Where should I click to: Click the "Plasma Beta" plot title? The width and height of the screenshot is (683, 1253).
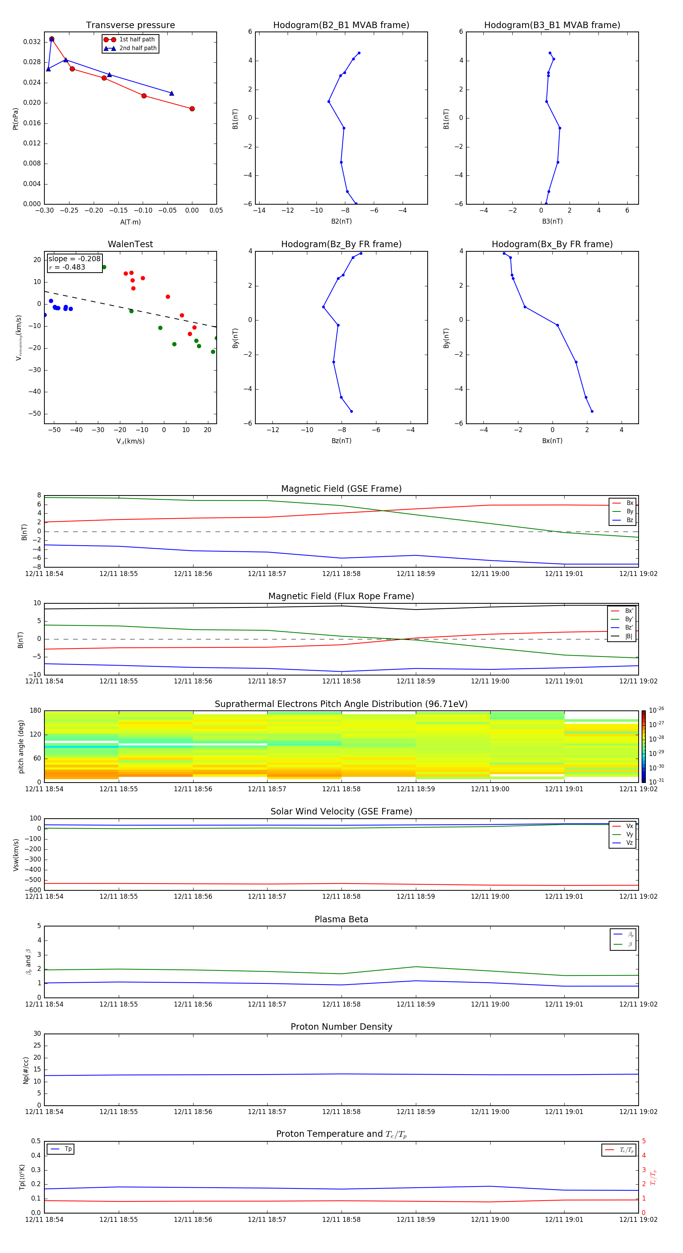341,919
